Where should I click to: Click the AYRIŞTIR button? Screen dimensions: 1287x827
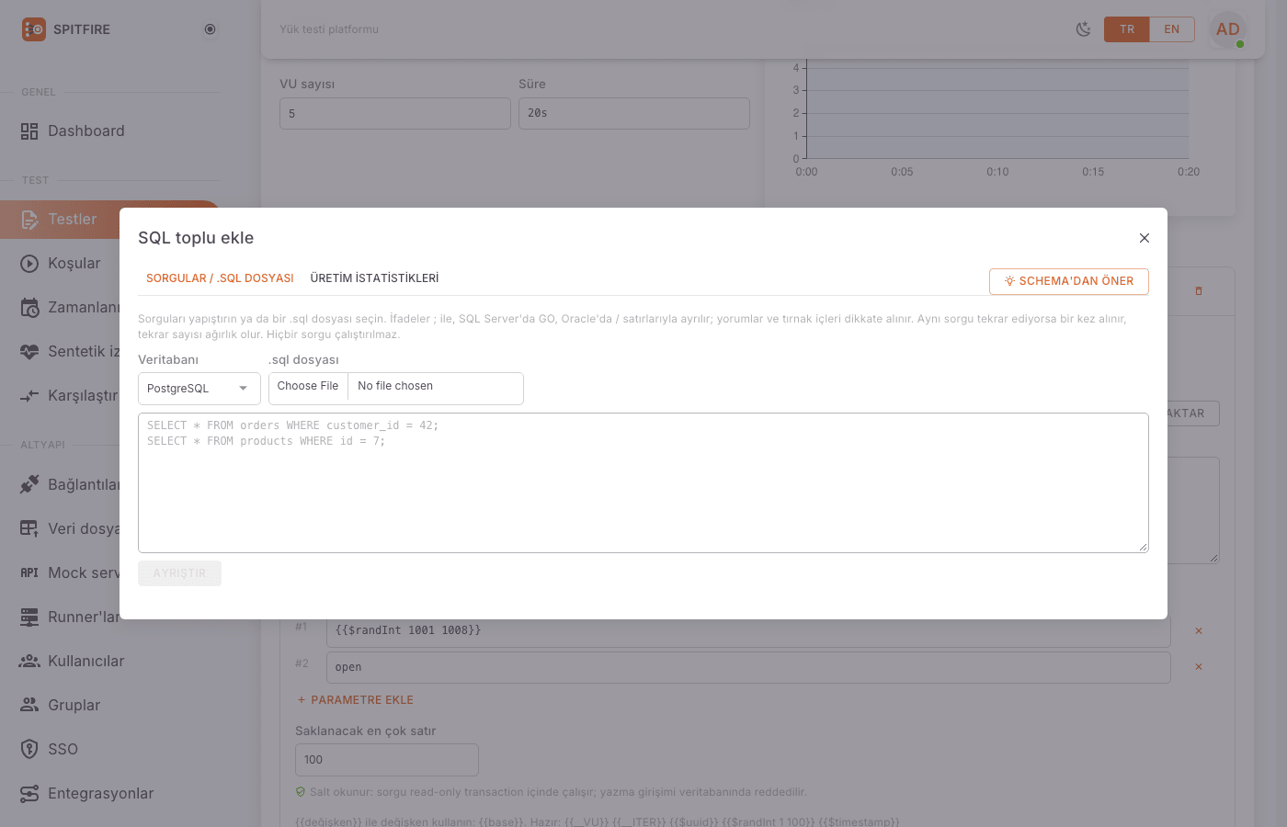[x=180, y=573]
